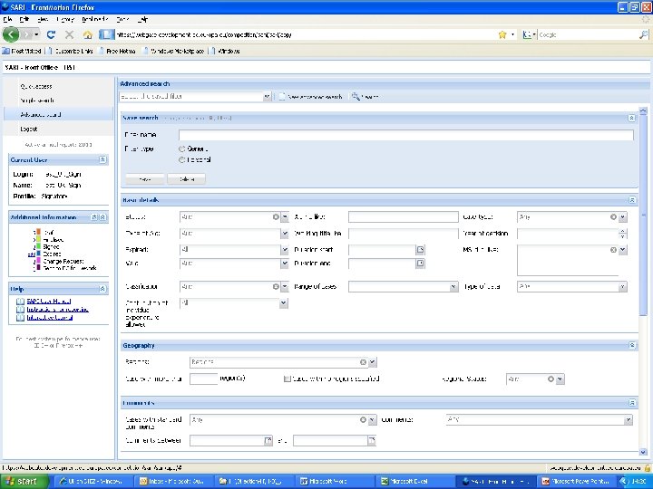The width and height of the screenshot is (653, 489).
Task: Bookmark this page with star icon
Action: [502, 35]
